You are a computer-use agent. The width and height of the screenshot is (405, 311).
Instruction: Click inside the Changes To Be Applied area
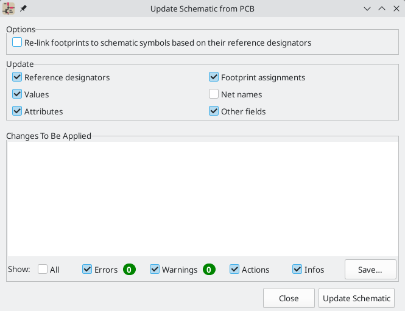[202, 198]
